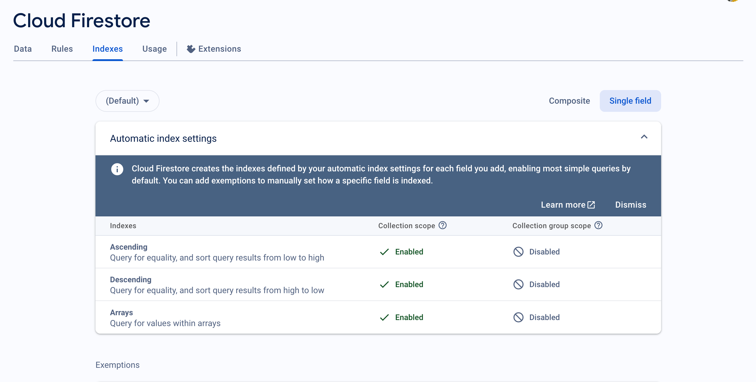Image resolution: width=756 pixels, height=382 pixels.
Task: Click the Extensions puzzle icon
Action: [191, 49]
